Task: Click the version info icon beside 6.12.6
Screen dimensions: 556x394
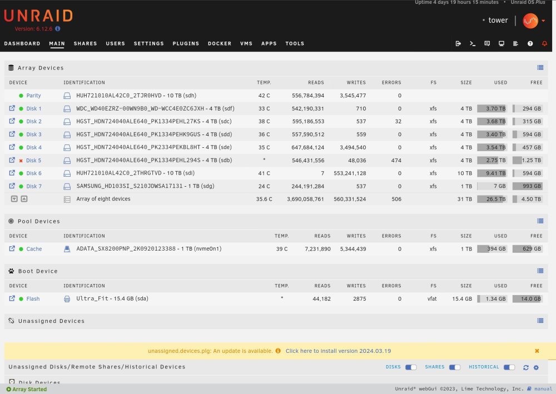Action: (57, 29)
